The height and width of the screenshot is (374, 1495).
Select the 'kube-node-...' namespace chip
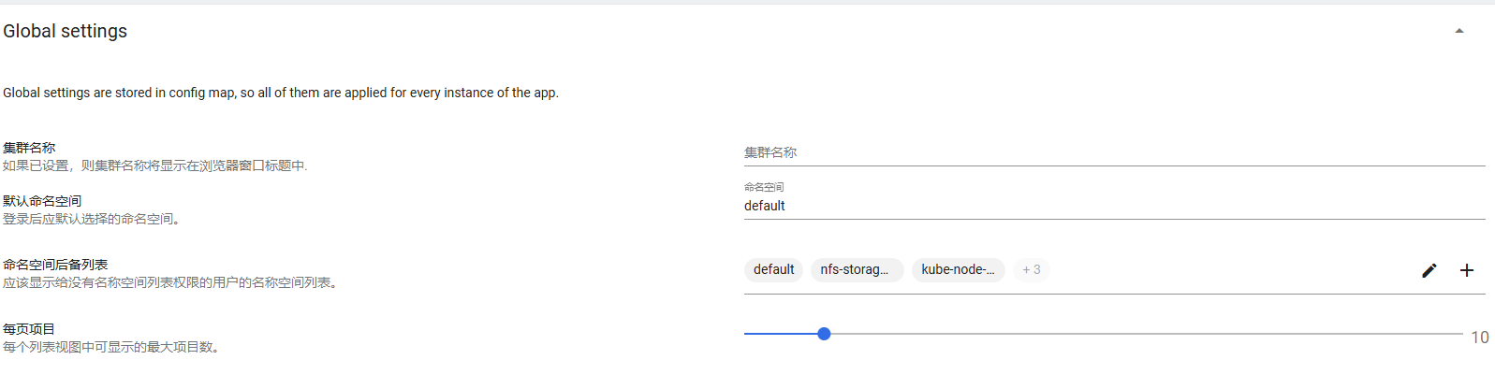[x=958, y=269]
